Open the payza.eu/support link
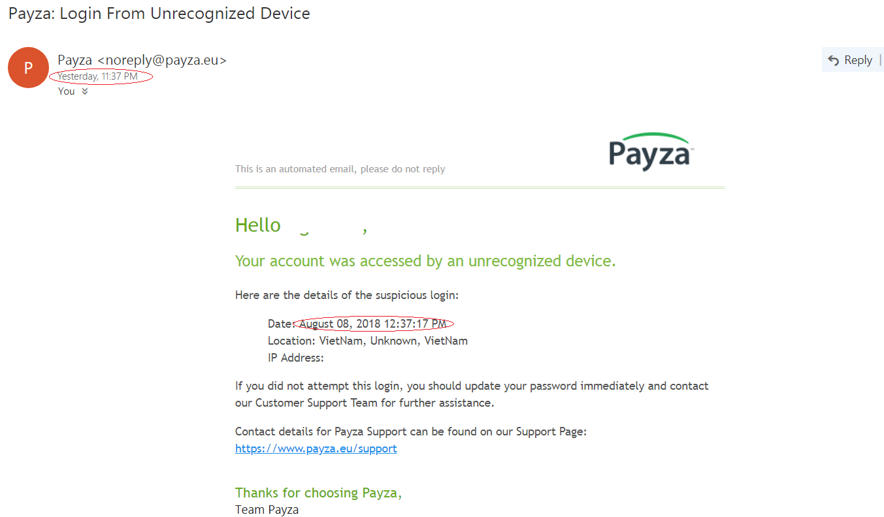The width and height of the screenshot is (884, 517). coord(316,448)
